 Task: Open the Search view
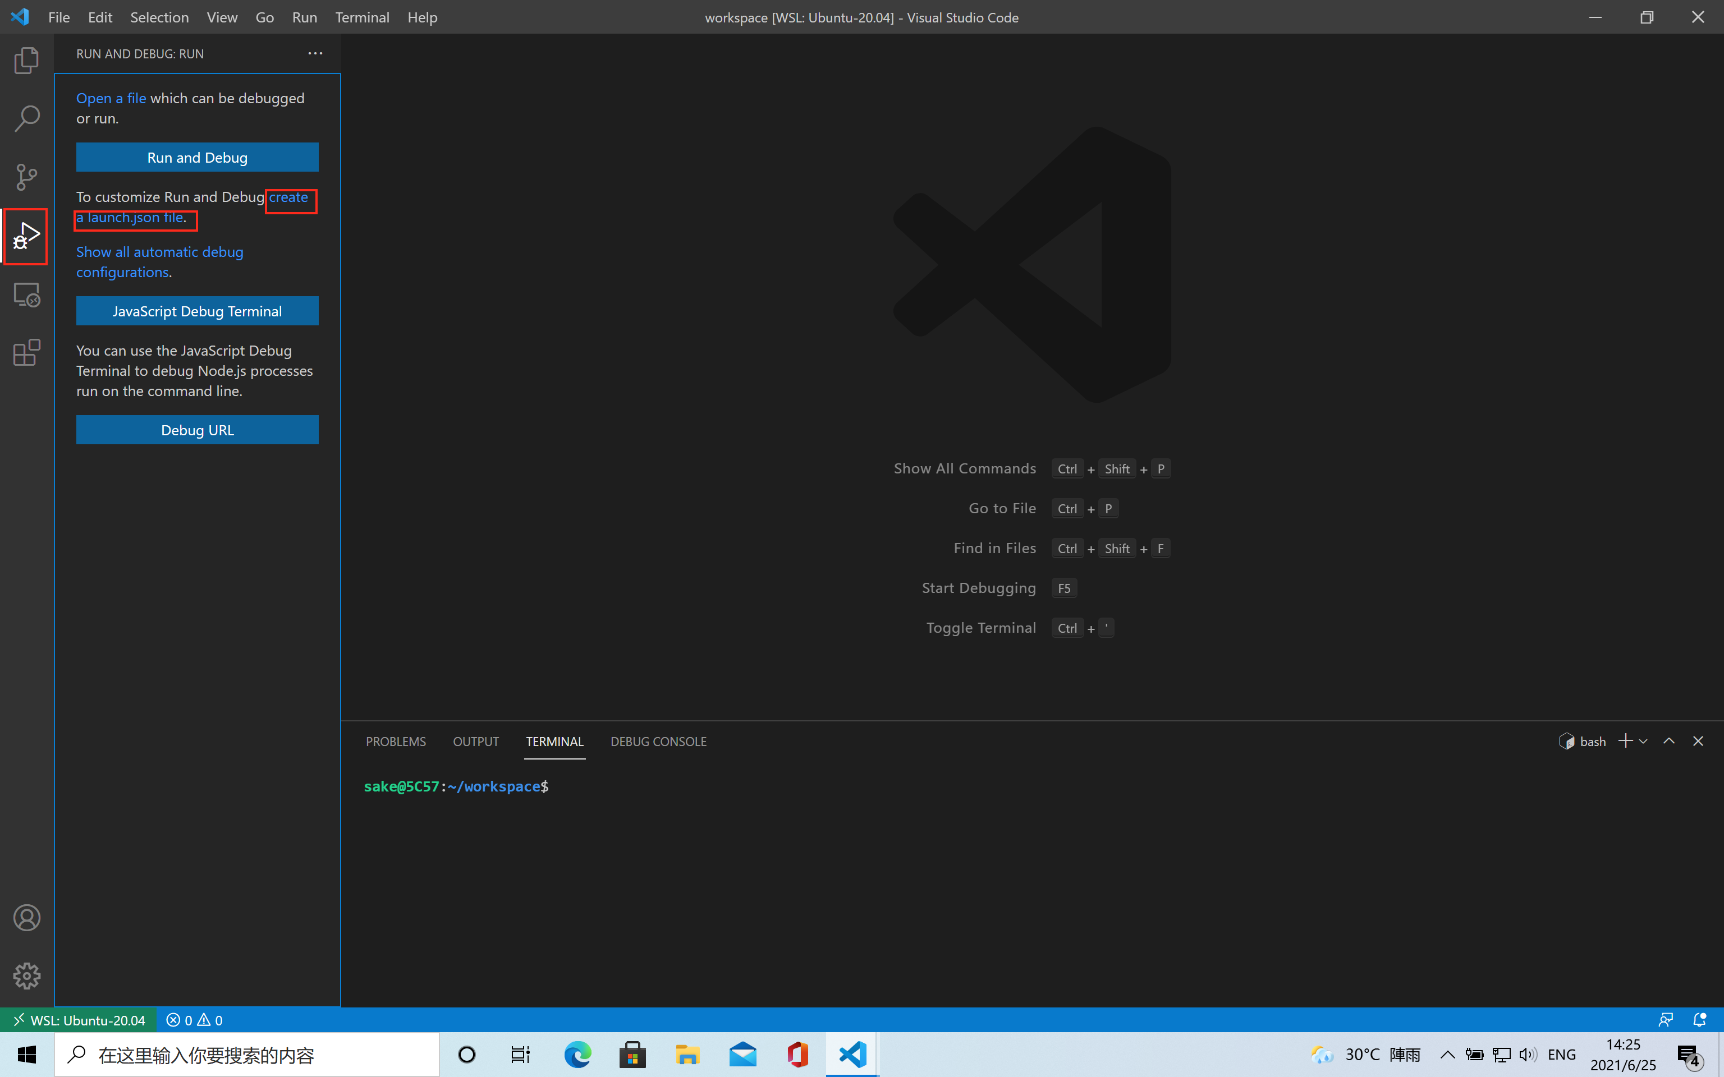pyautogui.click(x=26, y=118)
